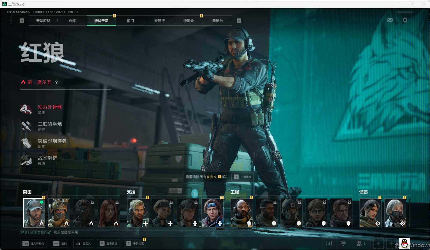Viewport: 430px width, 250px height.
Task: Open the settings gear icon
Action: click(x=405, y=20)
